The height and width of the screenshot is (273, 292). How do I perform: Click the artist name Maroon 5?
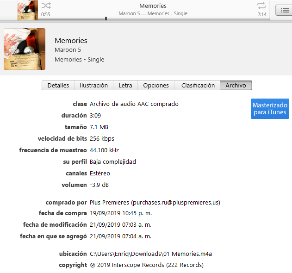[x=68, y=50]
